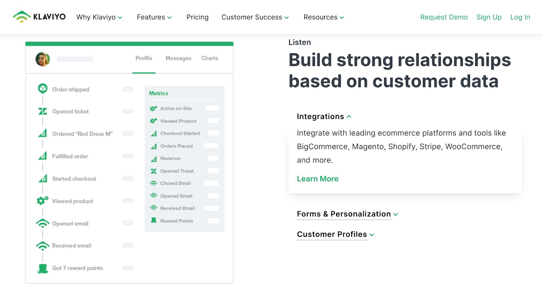This screenshot has width=543, height=292.
Task: Collapse the Integrations section
Action: click(324, 116)
